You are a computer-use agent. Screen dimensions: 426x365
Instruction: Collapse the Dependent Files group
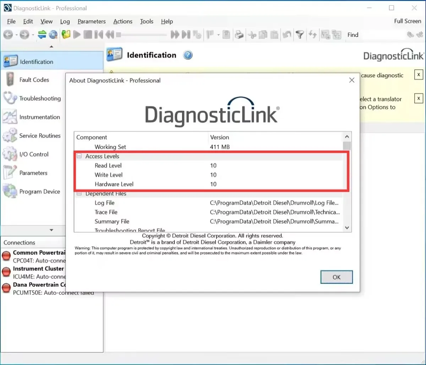click(x=79, y=193)
